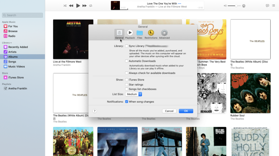Open General preferences tab
Image resolution: width=279 pixels, height=156 pixels.
click(119, 34)
